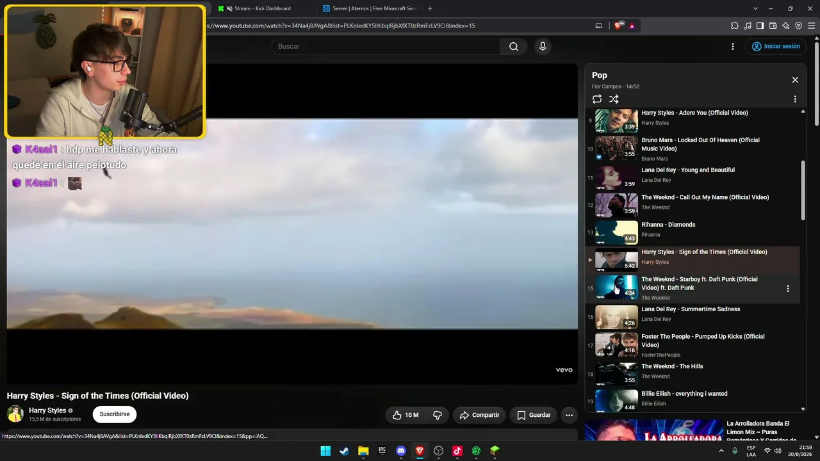Click the taskbar microphone tray icon
820x461 pixels.
click(x=735, y=451)
